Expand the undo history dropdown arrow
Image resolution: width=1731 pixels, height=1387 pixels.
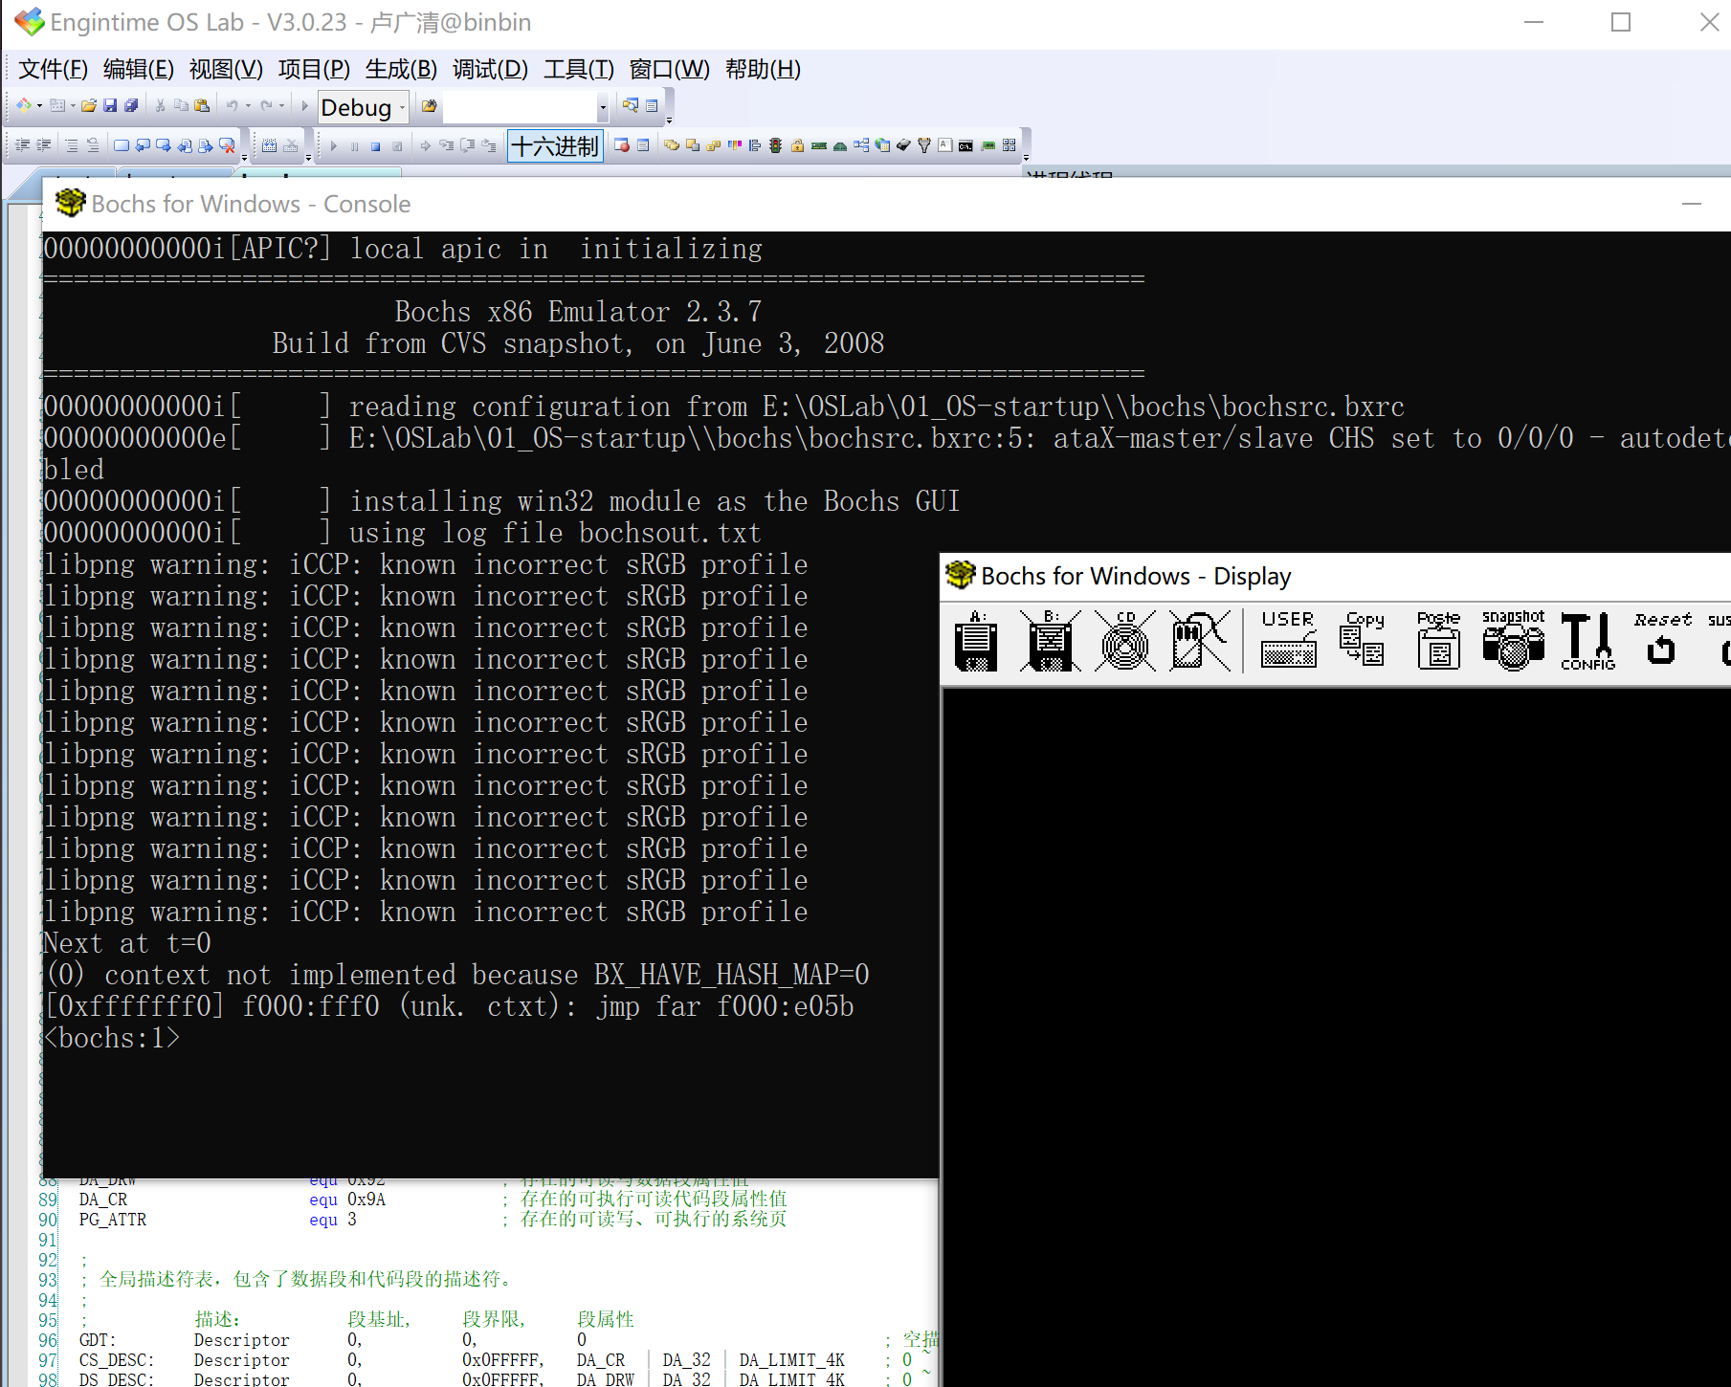click(248, 106)
